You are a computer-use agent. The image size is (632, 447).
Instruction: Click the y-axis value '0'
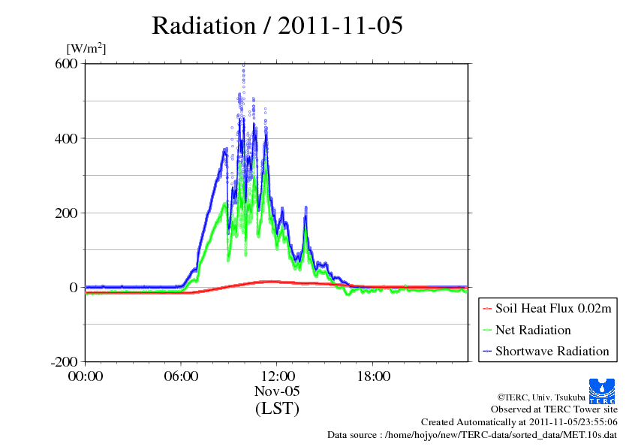74,288
